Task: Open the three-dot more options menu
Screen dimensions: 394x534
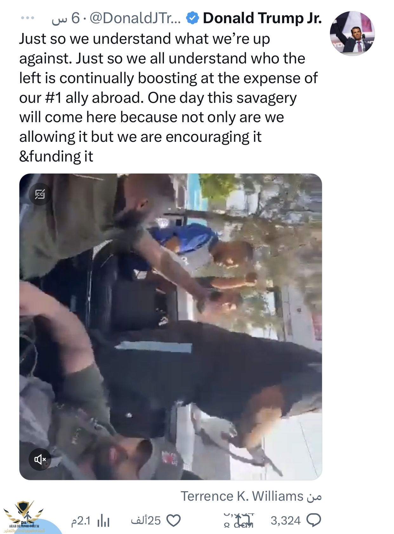Action: pos(28,18)
